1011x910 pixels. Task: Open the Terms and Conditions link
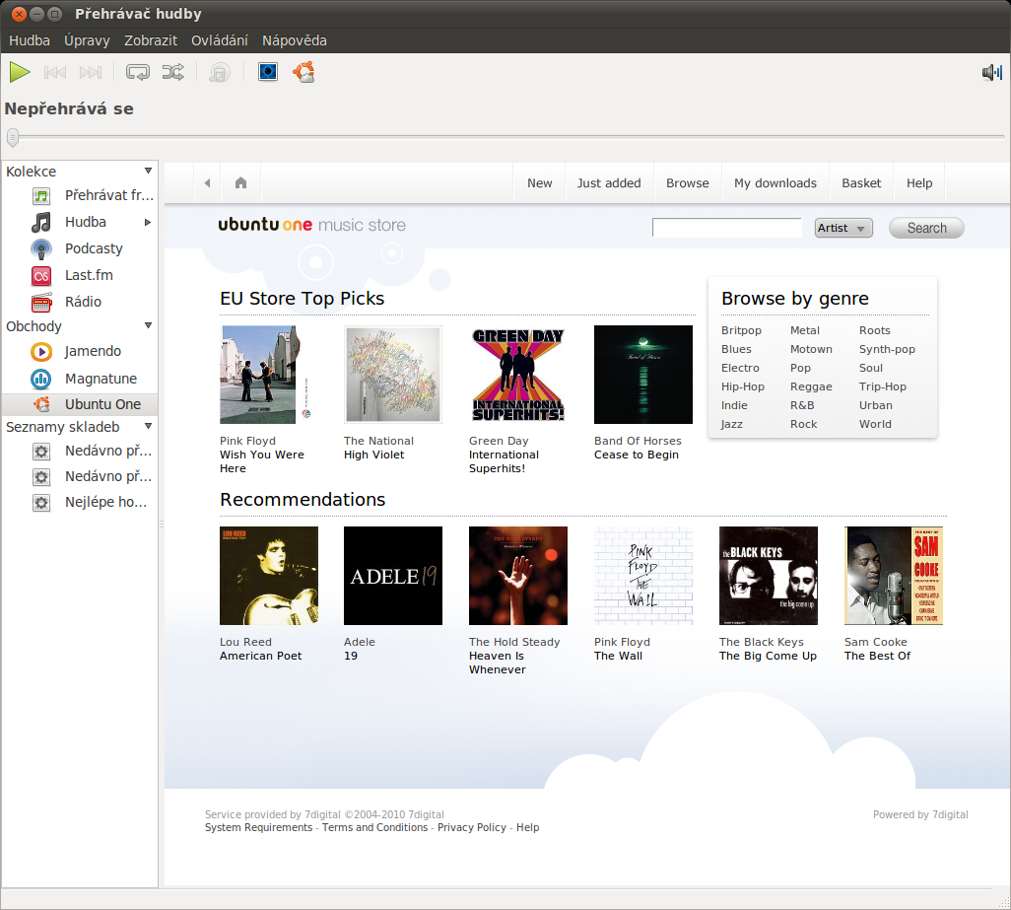coord(374,827)
